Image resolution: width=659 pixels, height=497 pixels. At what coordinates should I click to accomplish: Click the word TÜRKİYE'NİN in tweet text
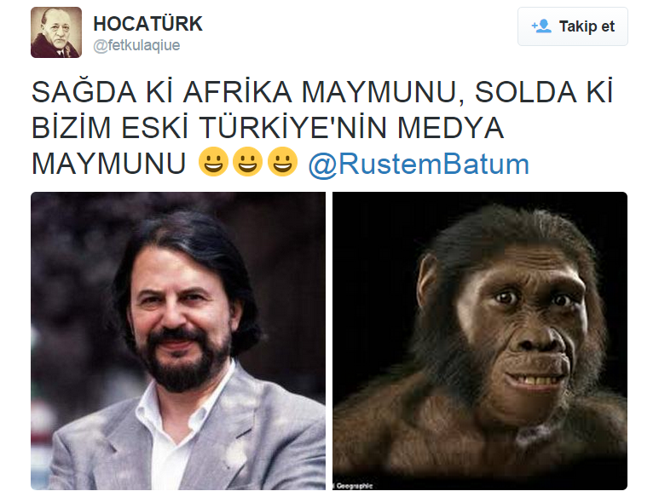[292, 128]
